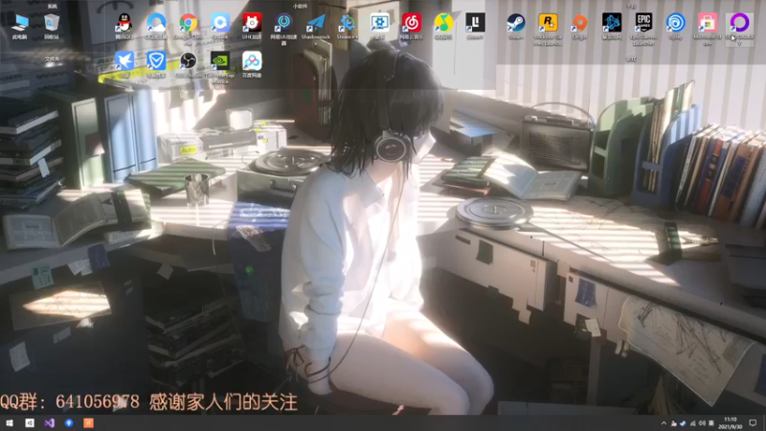This screenshot has height=431, width=766.
Task: Open the QQ Browser cloud shortcut
Action: point(156,26)
